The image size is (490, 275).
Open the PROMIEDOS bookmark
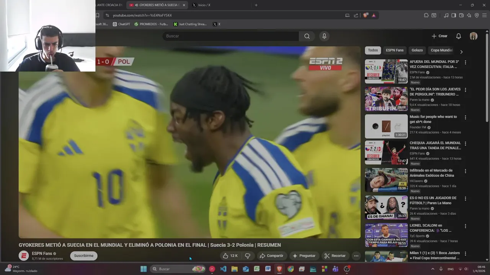pyautogui.click(x=151, y=24)
